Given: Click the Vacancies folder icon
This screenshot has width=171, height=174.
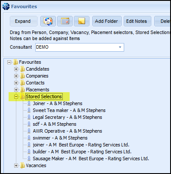Looking at the screenshot, I should point(22,165).
